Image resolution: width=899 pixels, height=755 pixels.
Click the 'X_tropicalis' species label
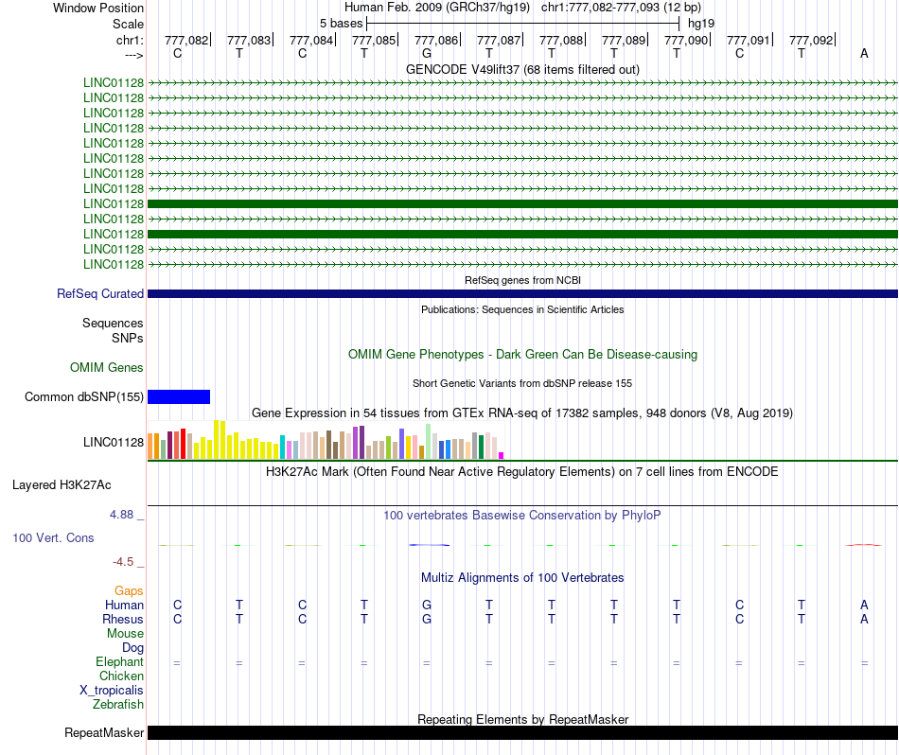tap(112, 691)
